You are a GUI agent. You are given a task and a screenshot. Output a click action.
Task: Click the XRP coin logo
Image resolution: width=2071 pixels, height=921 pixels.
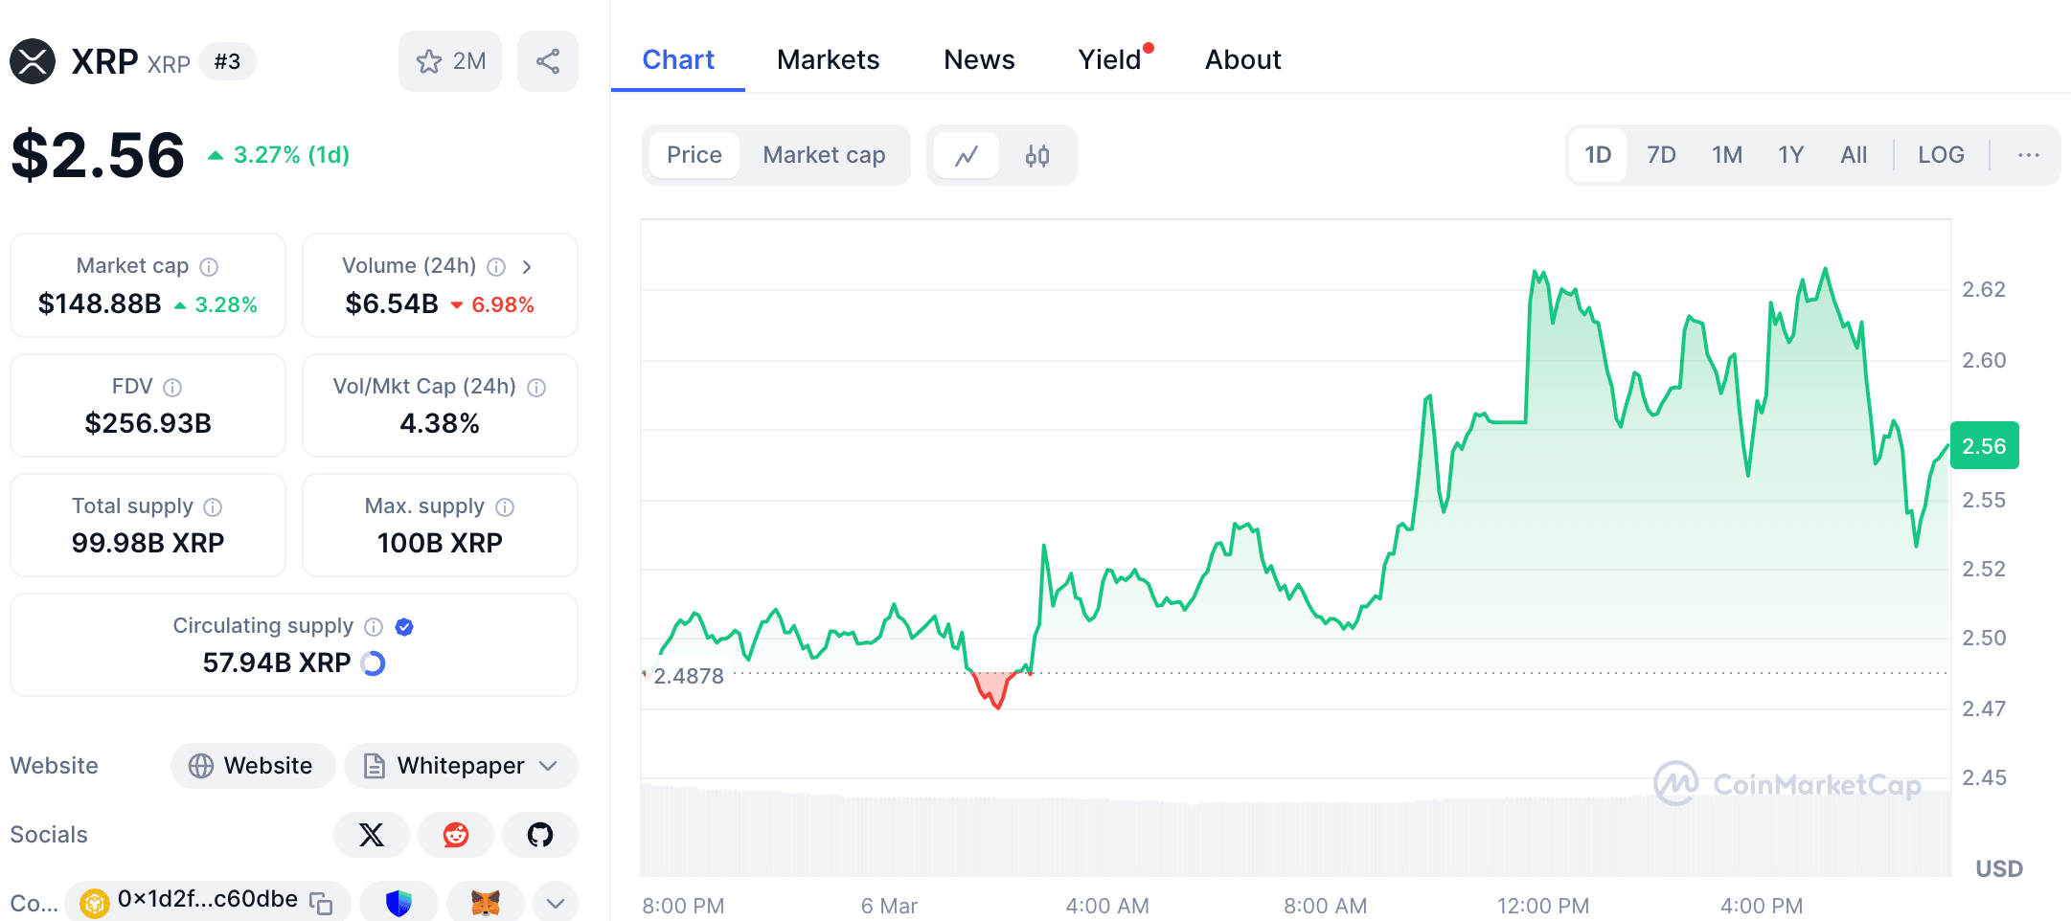(33, 61)
